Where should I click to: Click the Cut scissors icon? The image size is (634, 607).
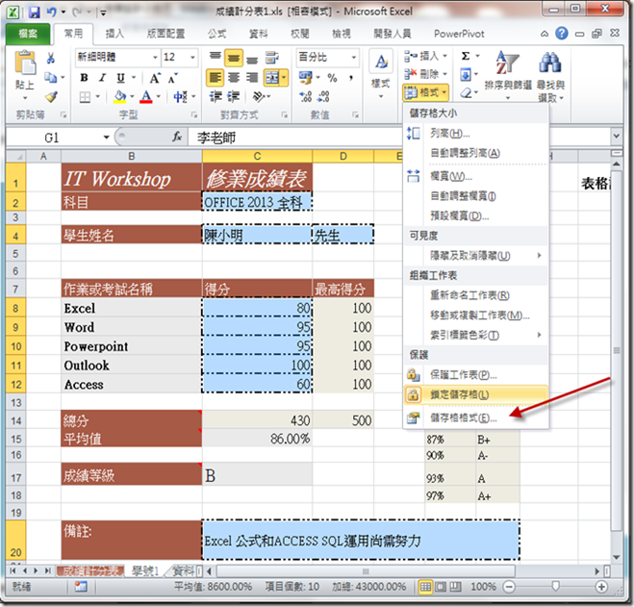coord(51,58)
